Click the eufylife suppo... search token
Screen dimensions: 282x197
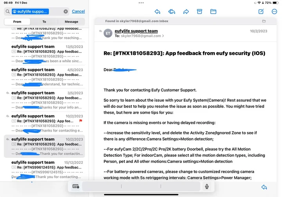tap(30, 11)
